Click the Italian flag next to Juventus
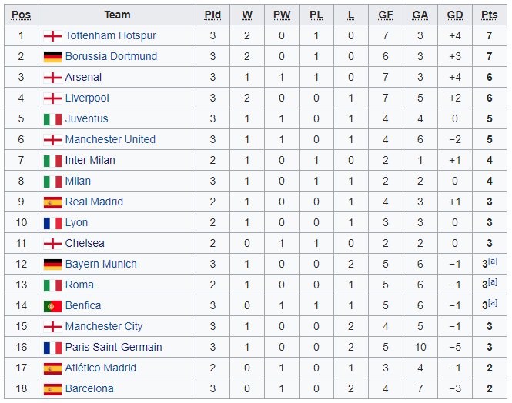This screenshot has height=403, width=512. point(52,118)
